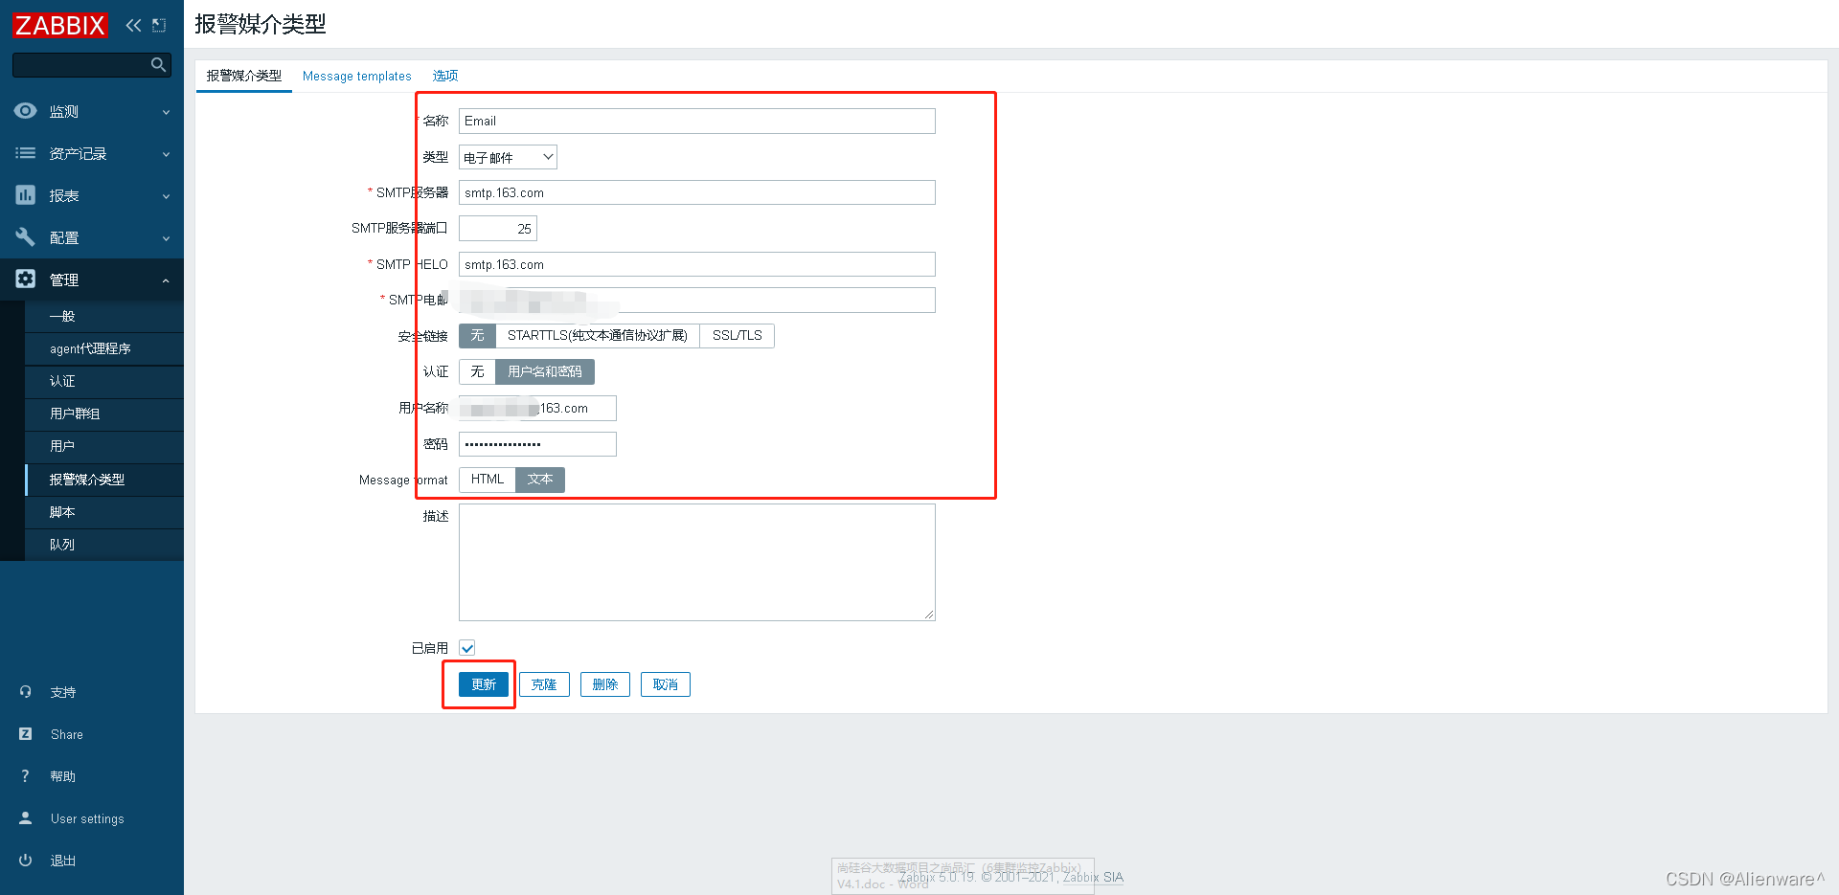Open 用户群组 submenu item
Viewport: 1839px width, 895px height.
(x=104, y=414)
